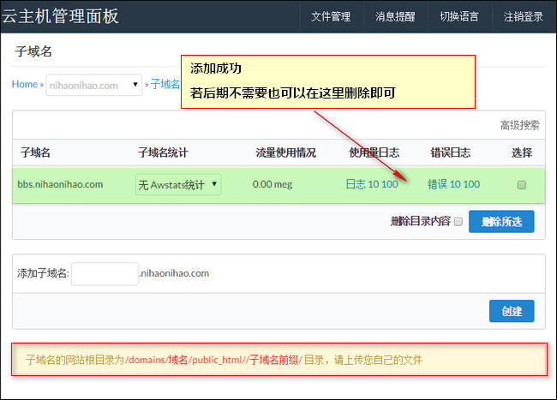Open the 文件管理 menu item
This screenshot has height=400, width=557.
331,16
